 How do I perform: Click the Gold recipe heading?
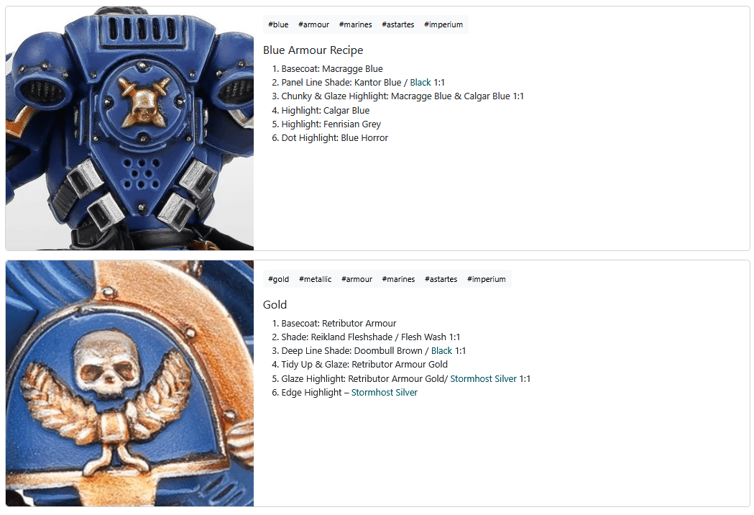275,305
